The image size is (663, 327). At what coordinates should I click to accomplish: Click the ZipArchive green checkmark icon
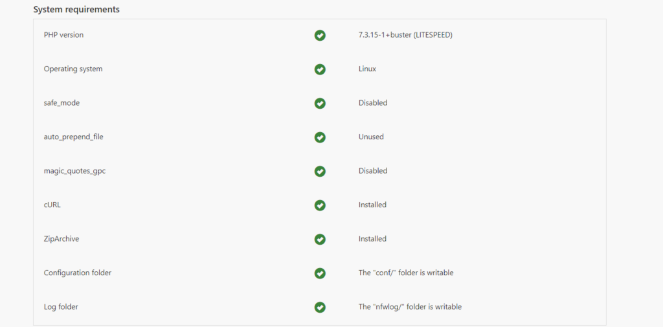coord(320,240)
